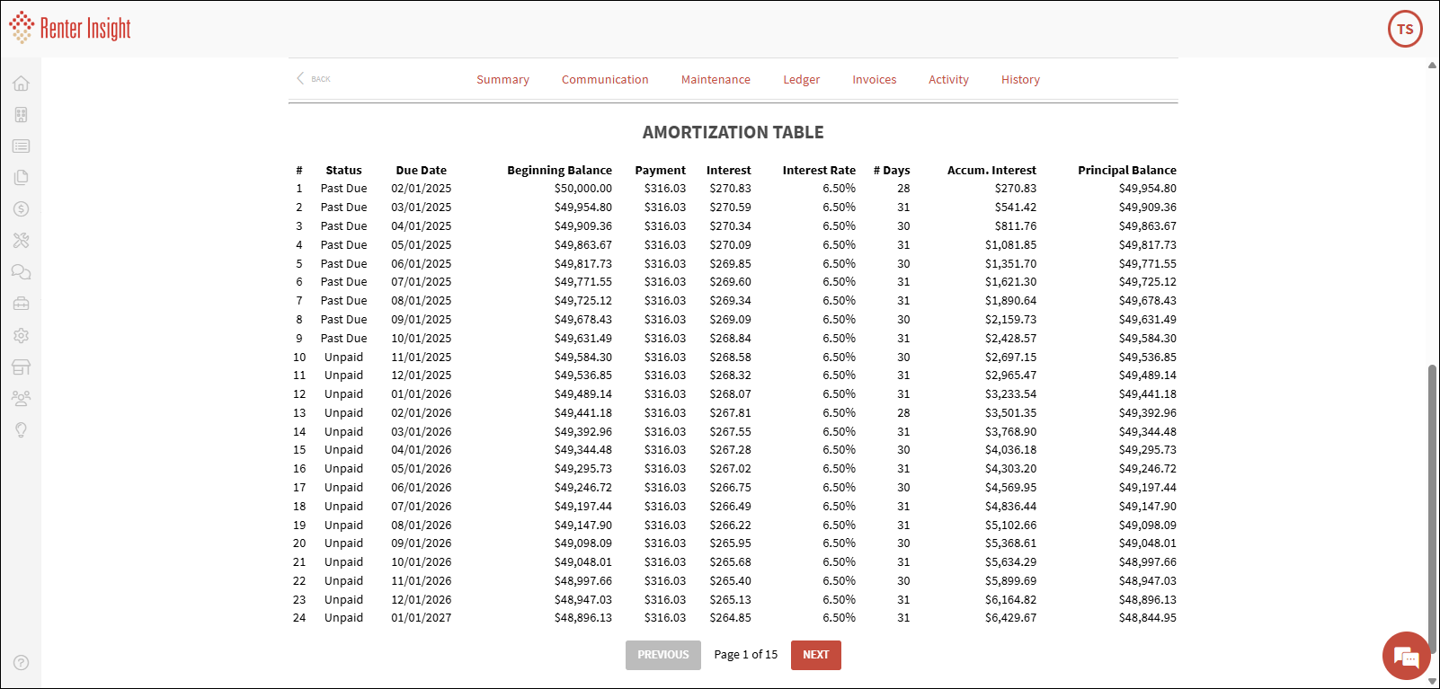This screenshot has height=689, width=1440.
Task: Open the lightbulb ideas sidebar icon
Action: (x=22, y=430)
